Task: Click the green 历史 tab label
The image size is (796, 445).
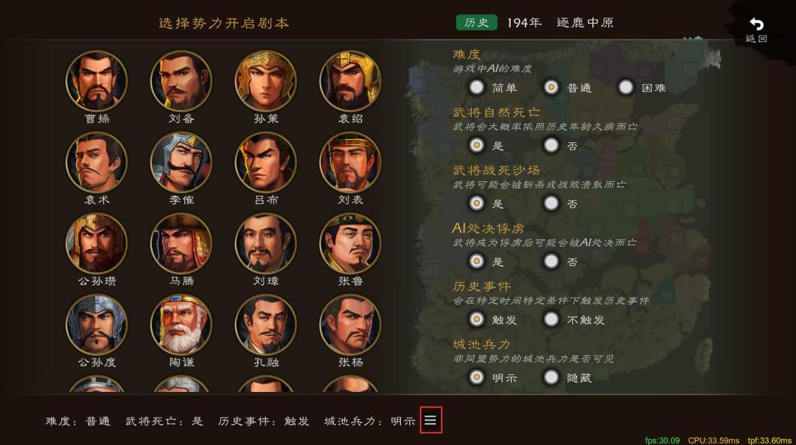Action: (x=476, y=23)
